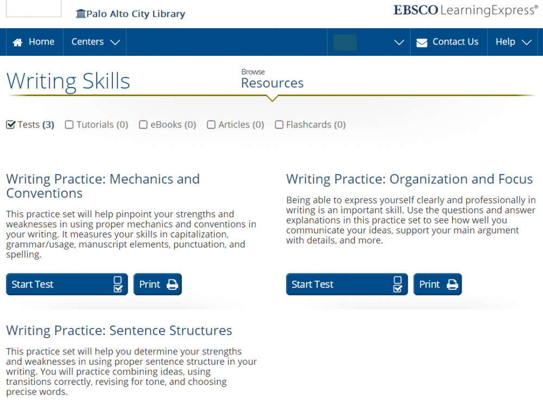
Task: Uncheck the Tests filter checkbox
Action: pos(10,125)
